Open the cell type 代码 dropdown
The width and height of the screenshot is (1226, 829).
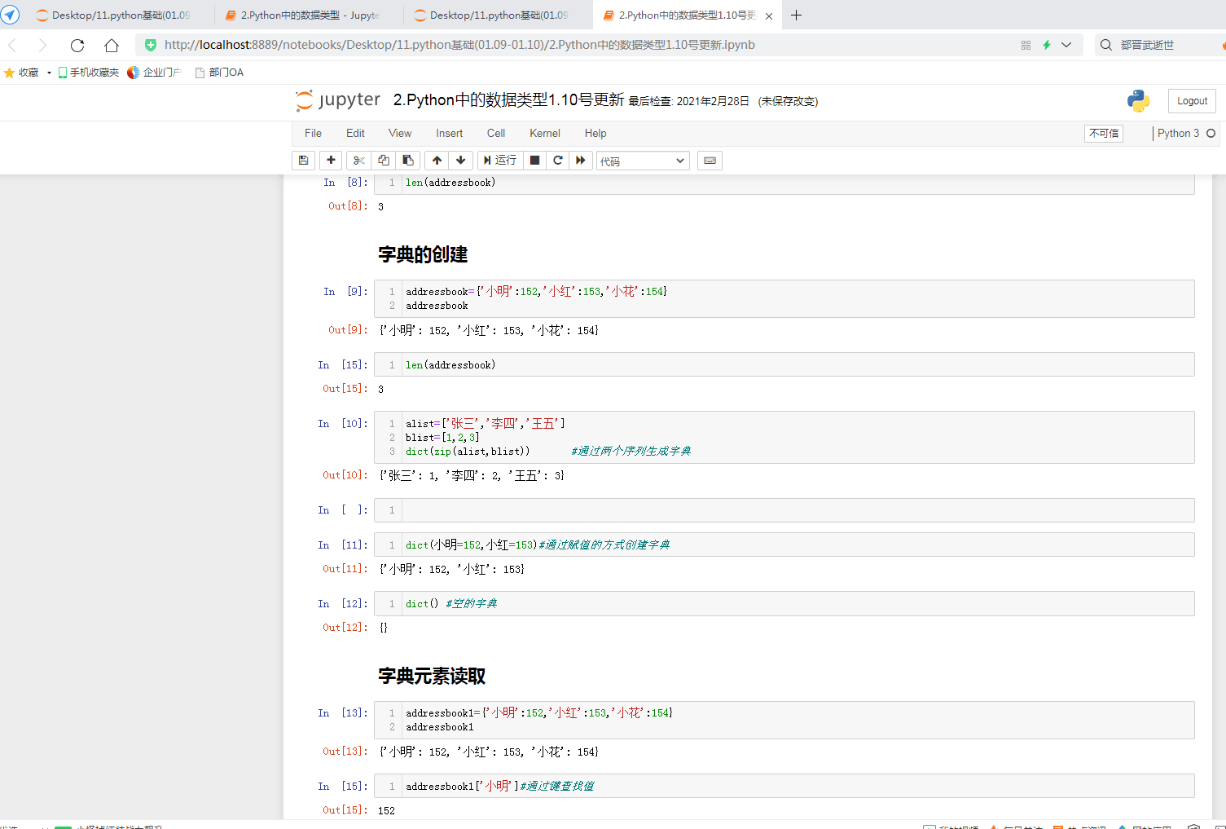643,161
